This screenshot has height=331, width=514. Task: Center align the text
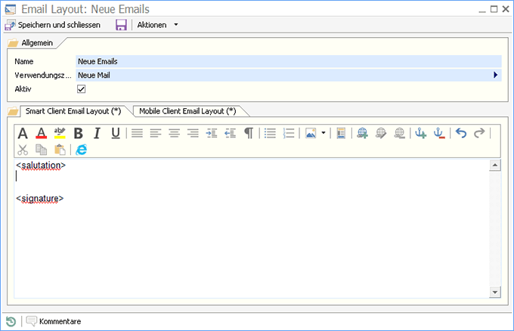click(174, 134)
